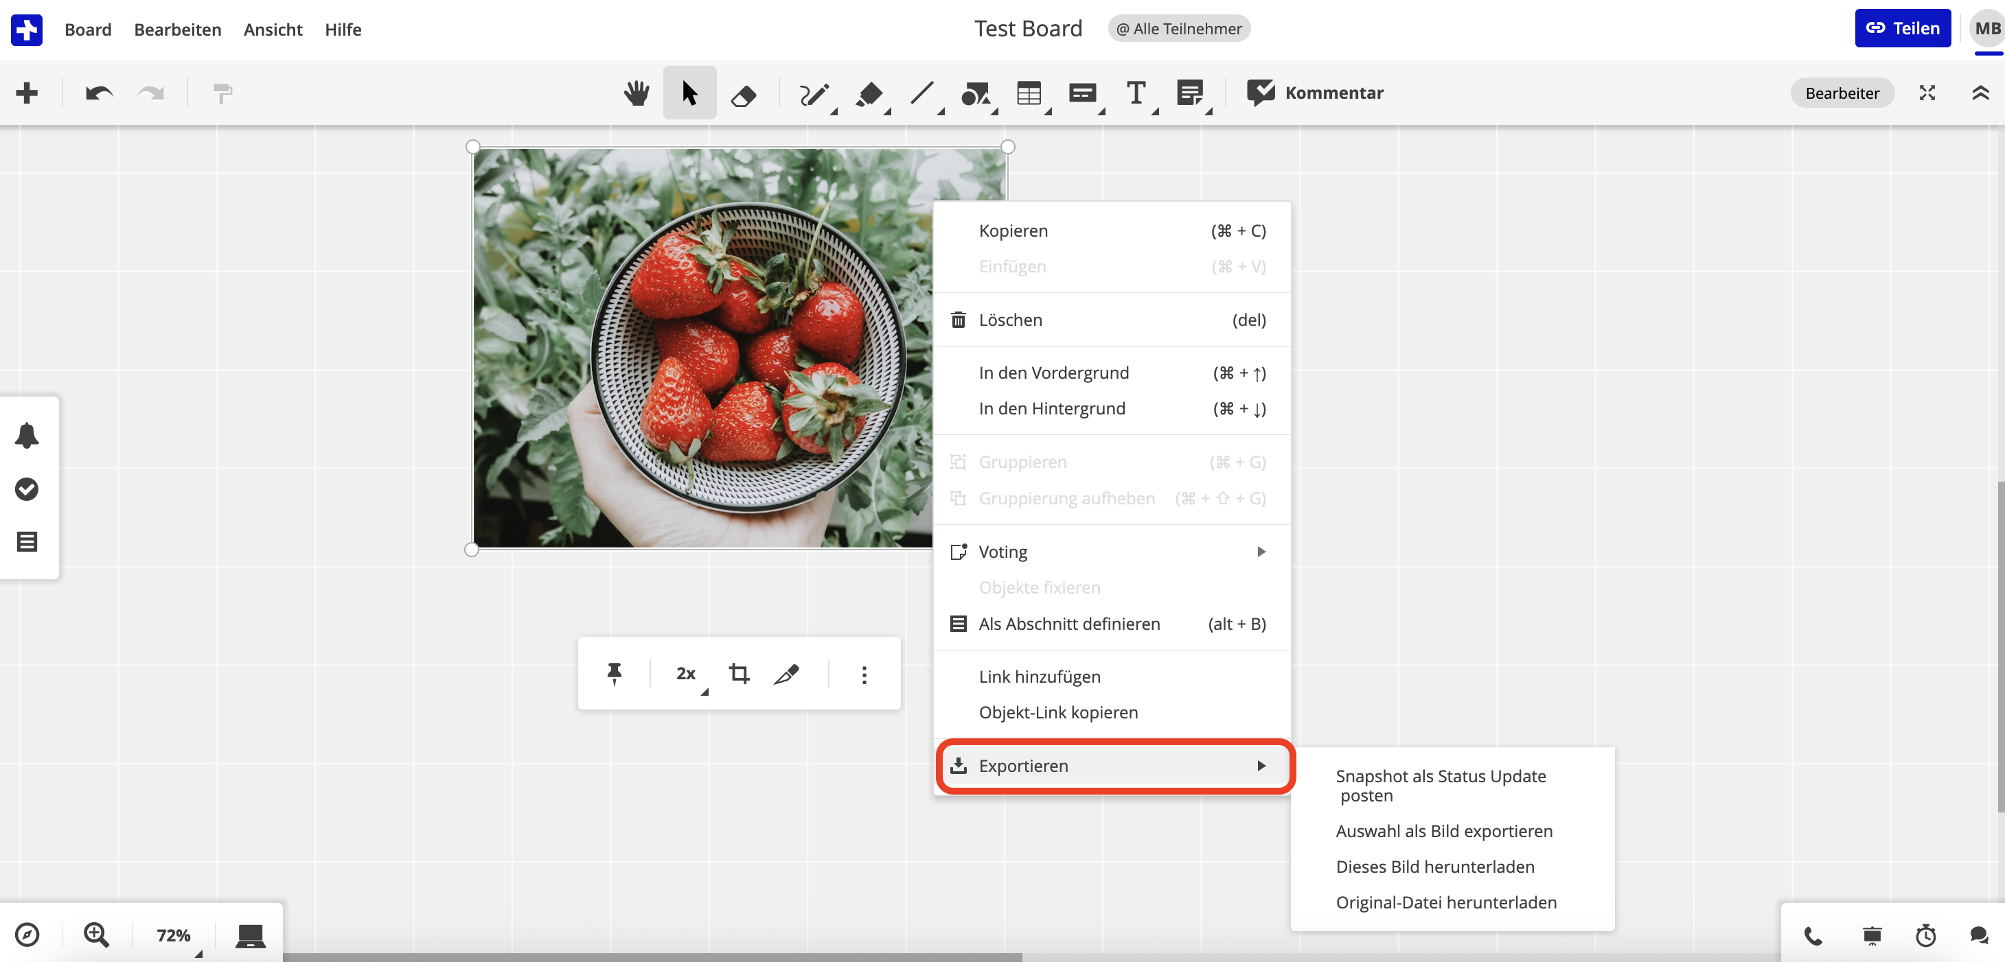Open the timer icon at bottom right
2005x962 pixels.
coord(1925,935)
